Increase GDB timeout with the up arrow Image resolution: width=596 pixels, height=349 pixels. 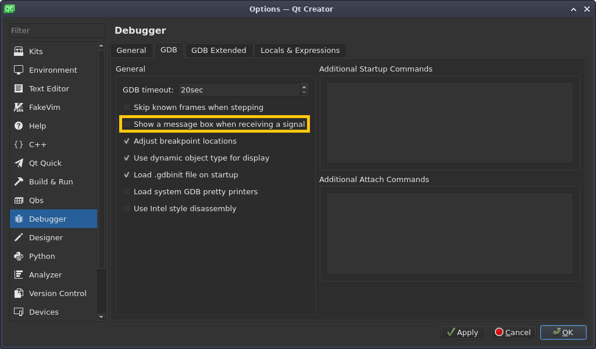tap(304, 87)
